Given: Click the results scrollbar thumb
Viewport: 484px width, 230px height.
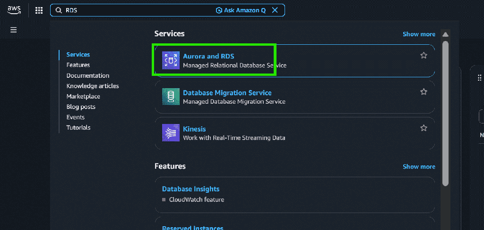Looking at the screenshot, I should click(x=445, y=114).
